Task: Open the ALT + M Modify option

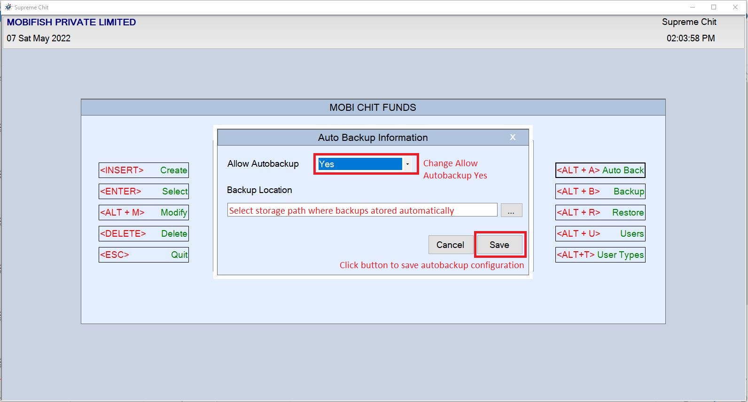Action: (x=144, y=212)
